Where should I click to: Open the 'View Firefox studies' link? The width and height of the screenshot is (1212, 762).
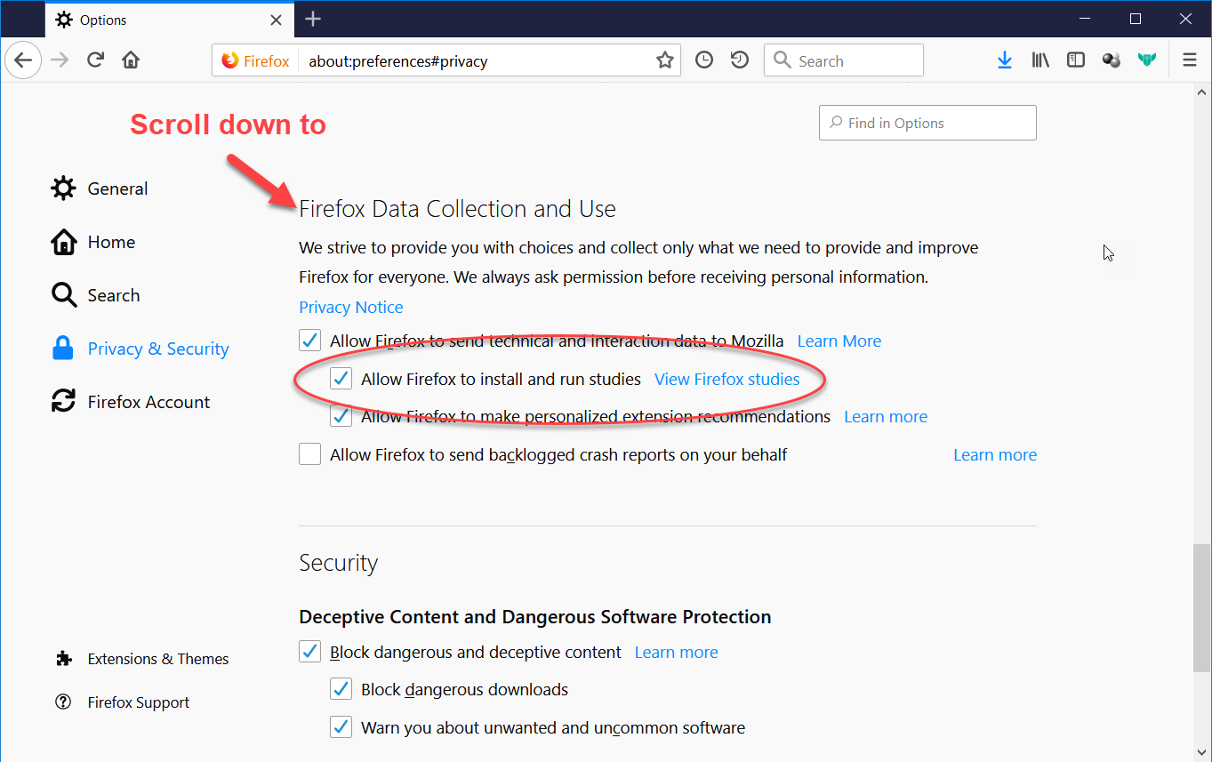coord(727,378)
